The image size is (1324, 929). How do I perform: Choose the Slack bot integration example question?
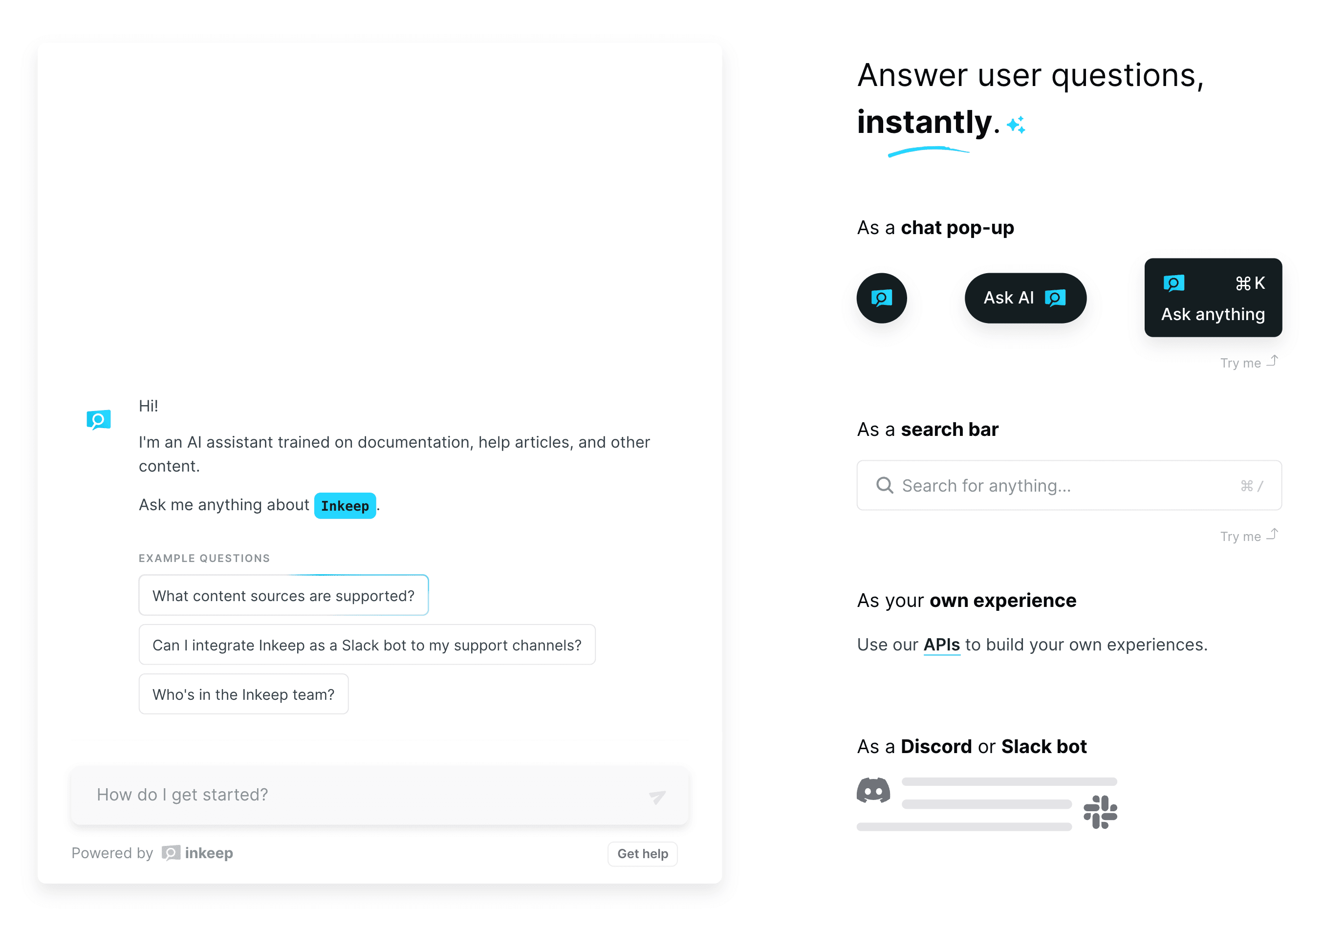tap(367, 645)
